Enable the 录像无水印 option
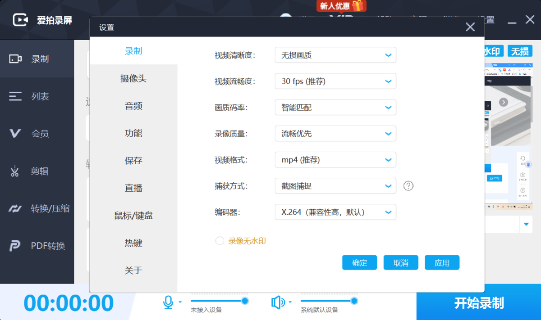Viewport: 541px width, 320px height. point(220,241)
